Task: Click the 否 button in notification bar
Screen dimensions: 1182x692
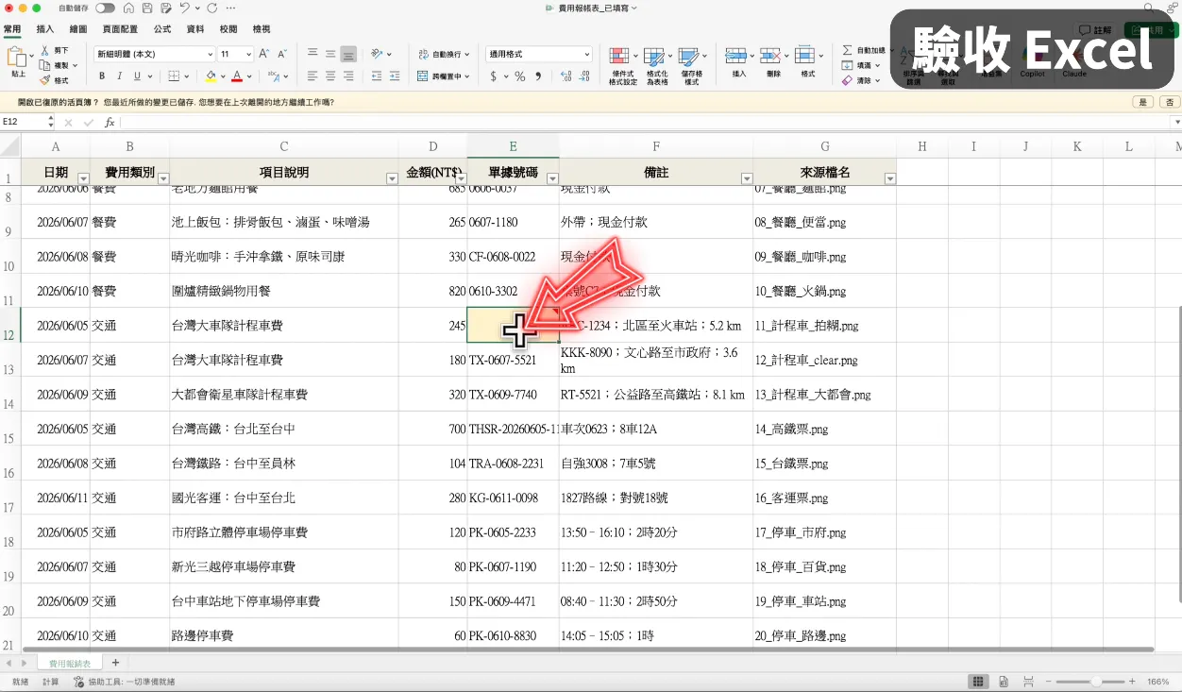Action: [x=1170, y=102]
